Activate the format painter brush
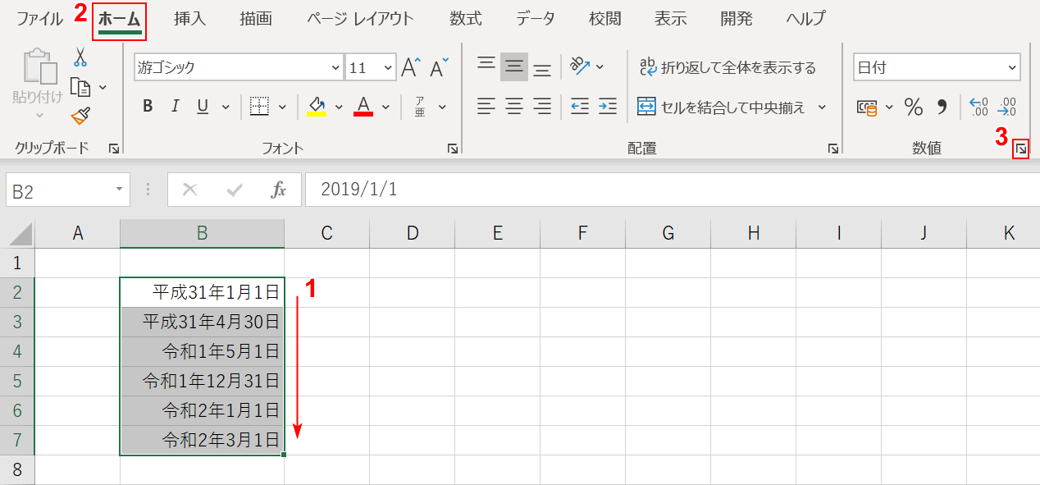Viewport: 1040px width, 485px height. (80, 116)
